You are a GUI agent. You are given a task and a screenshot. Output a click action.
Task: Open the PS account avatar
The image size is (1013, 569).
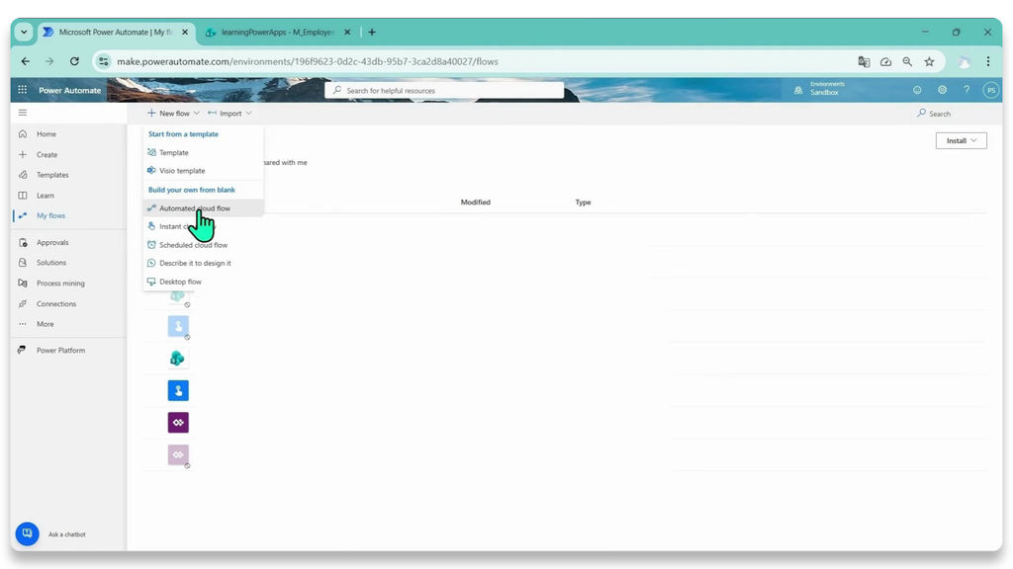pyautogui.click(x=990, y=90)
